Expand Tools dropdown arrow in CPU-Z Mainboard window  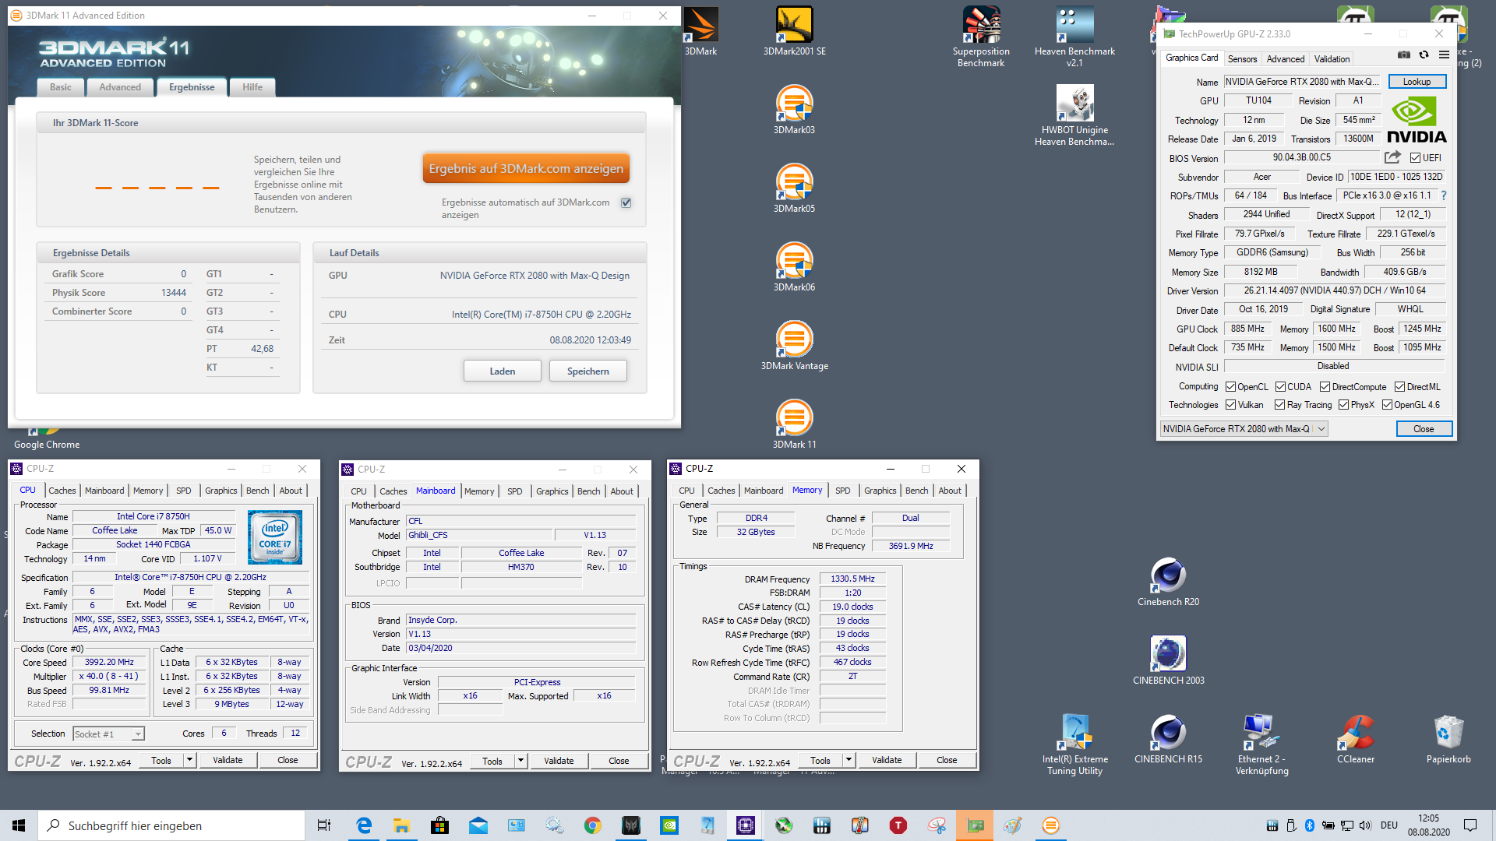(x=520, y=761)
